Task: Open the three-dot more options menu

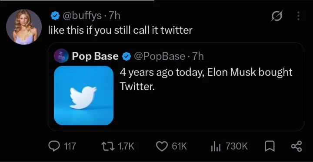Action: click(298, 16)
